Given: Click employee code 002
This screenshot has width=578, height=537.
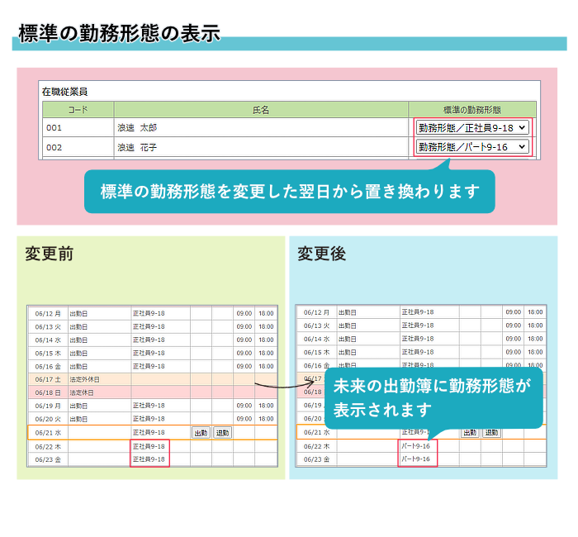Looking at the screenshot, I should pyautogui.click(x=54, y=147).
